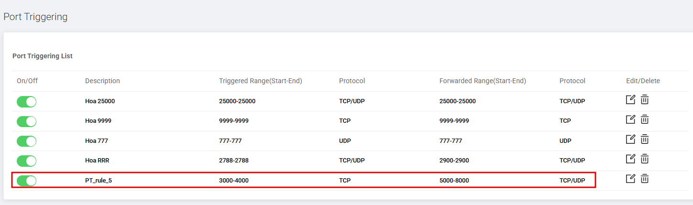This screenshot has height=205, width=693.
Task: Turn off the Hoa 9999 switch
Action: point(26,121)
